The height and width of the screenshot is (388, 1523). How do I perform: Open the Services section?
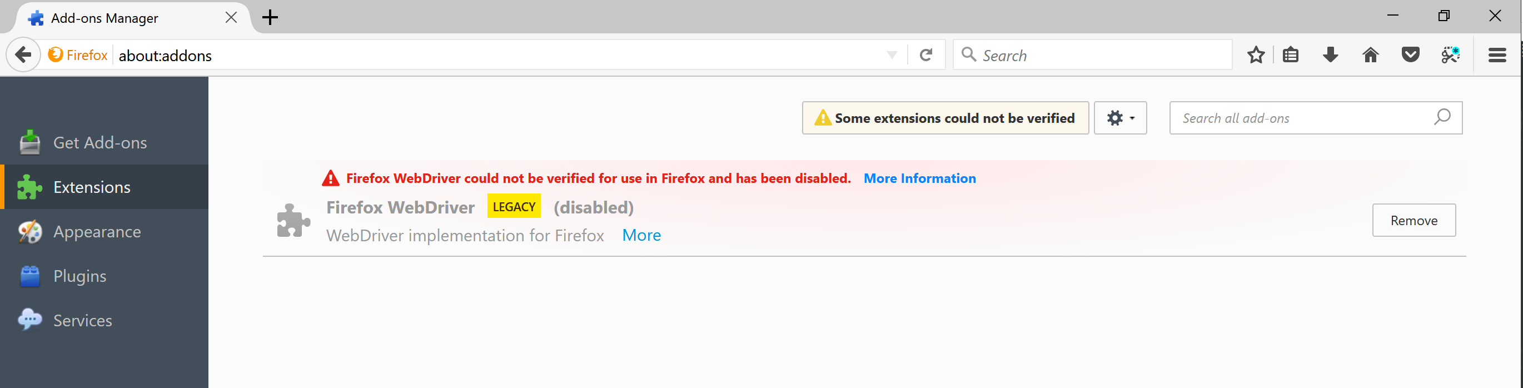(x=82, y=320)
